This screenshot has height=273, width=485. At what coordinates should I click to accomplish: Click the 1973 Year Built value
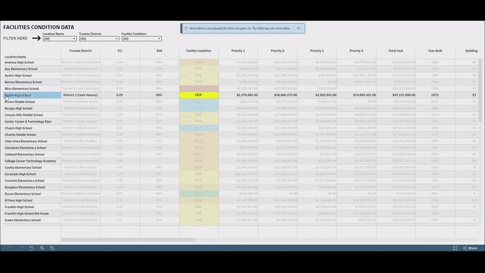[435, 95]
